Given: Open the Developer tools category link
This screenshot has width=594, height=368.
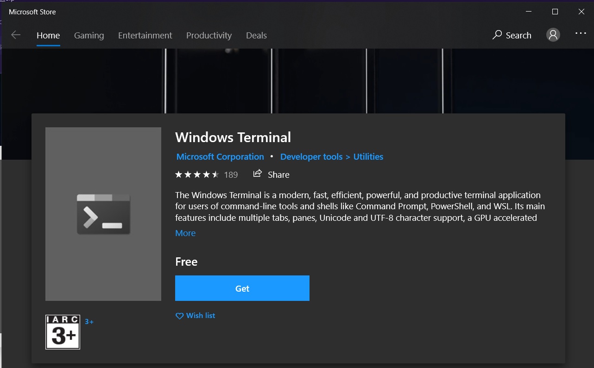Looking at the screenshot, I should (311, 156).
